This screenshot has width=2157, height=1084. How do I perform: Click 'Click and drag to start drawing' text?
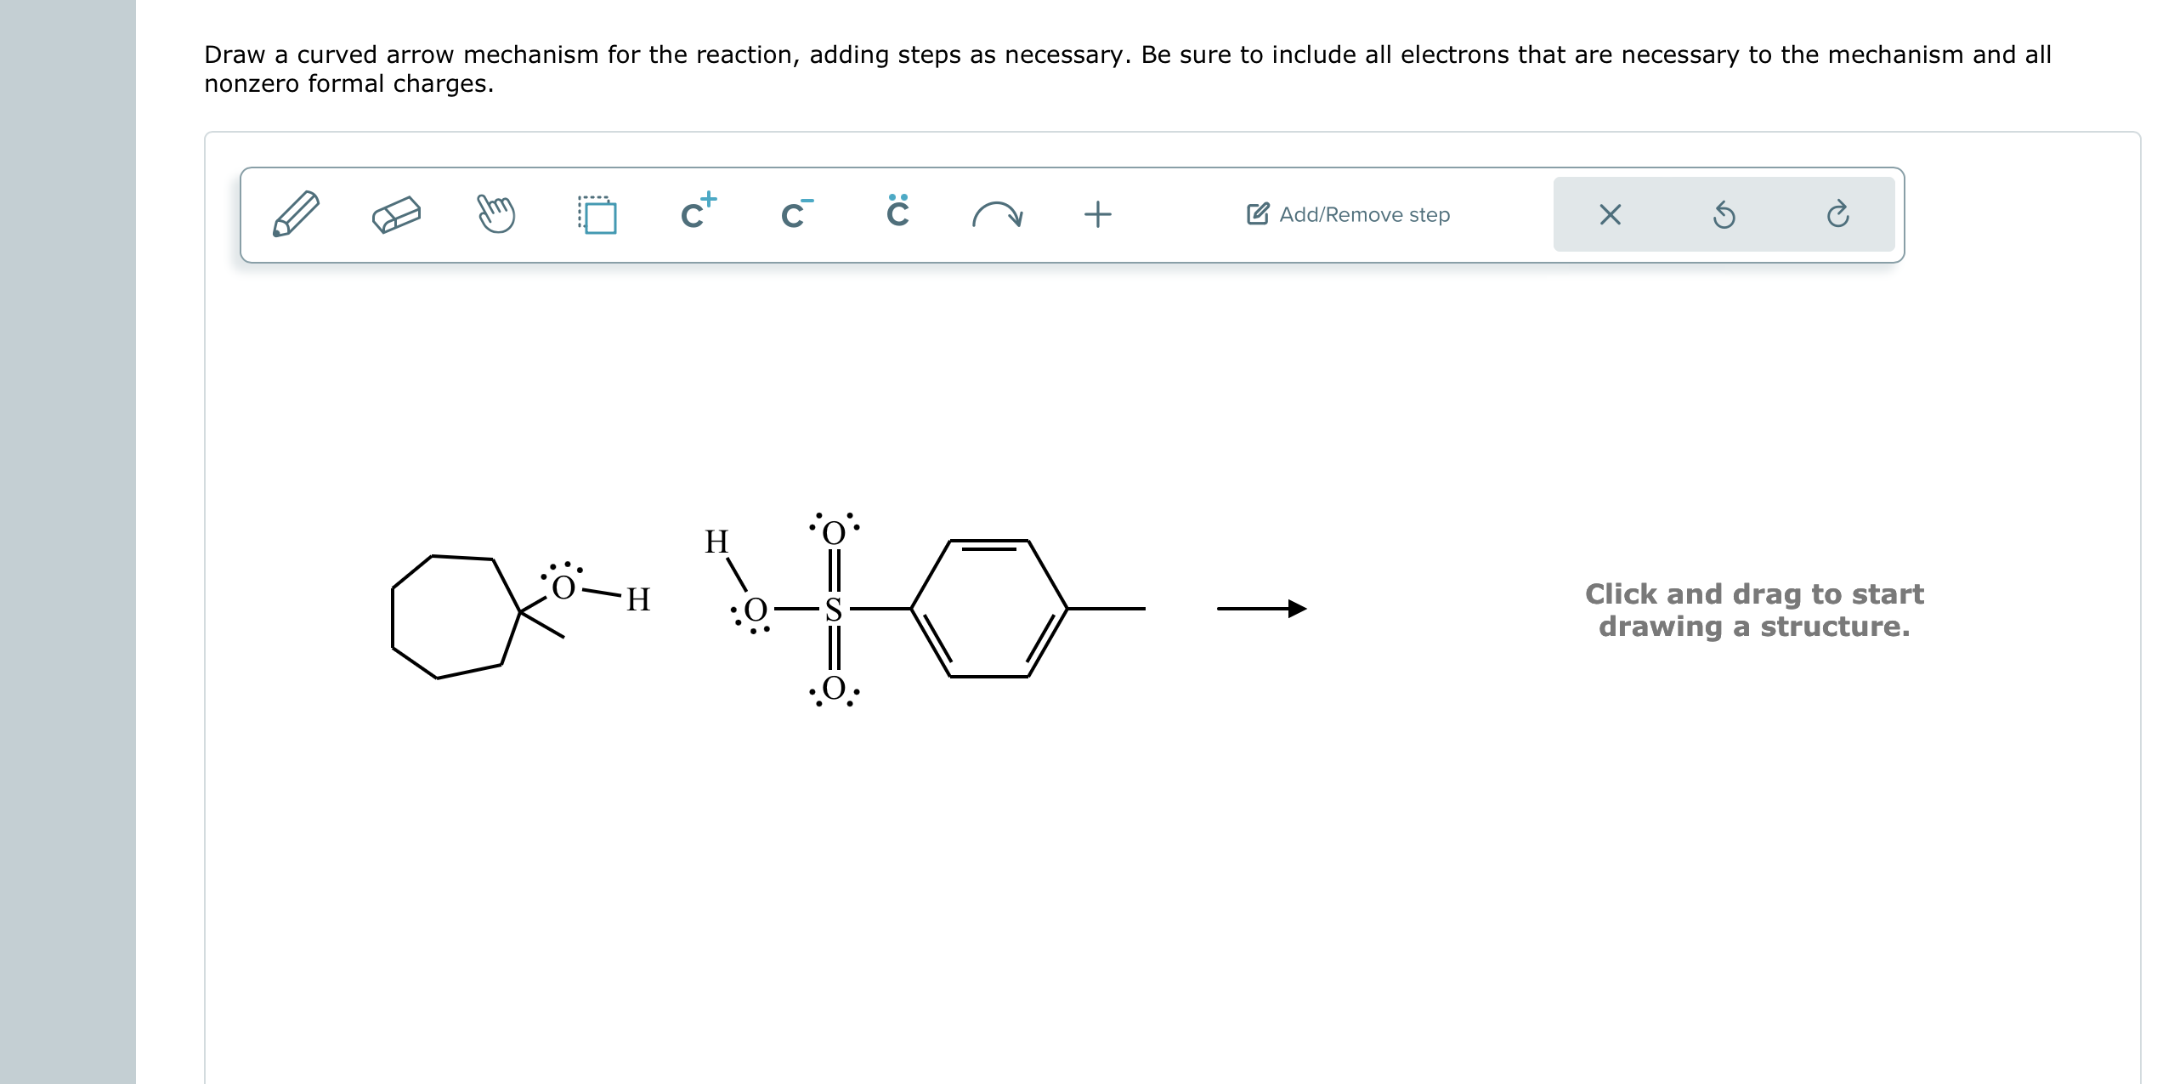[1754, 610]
